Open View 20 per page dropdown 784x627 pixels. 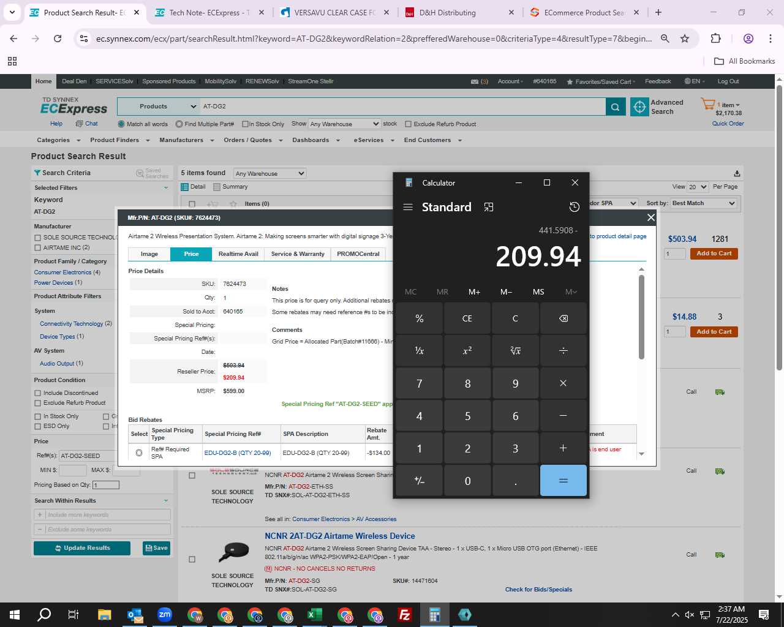click(698, 187)
